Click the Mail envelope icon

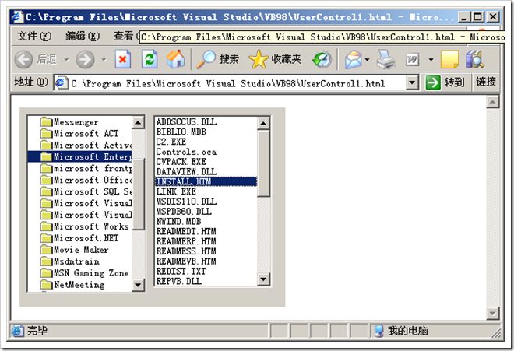[x=353, y=60]
